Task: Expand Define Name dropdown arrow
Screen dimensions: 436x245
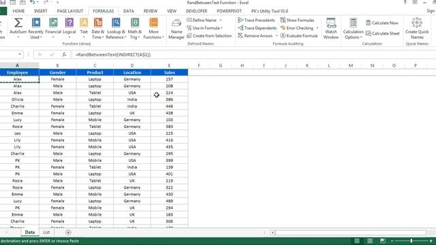Action: click(221, 20)
